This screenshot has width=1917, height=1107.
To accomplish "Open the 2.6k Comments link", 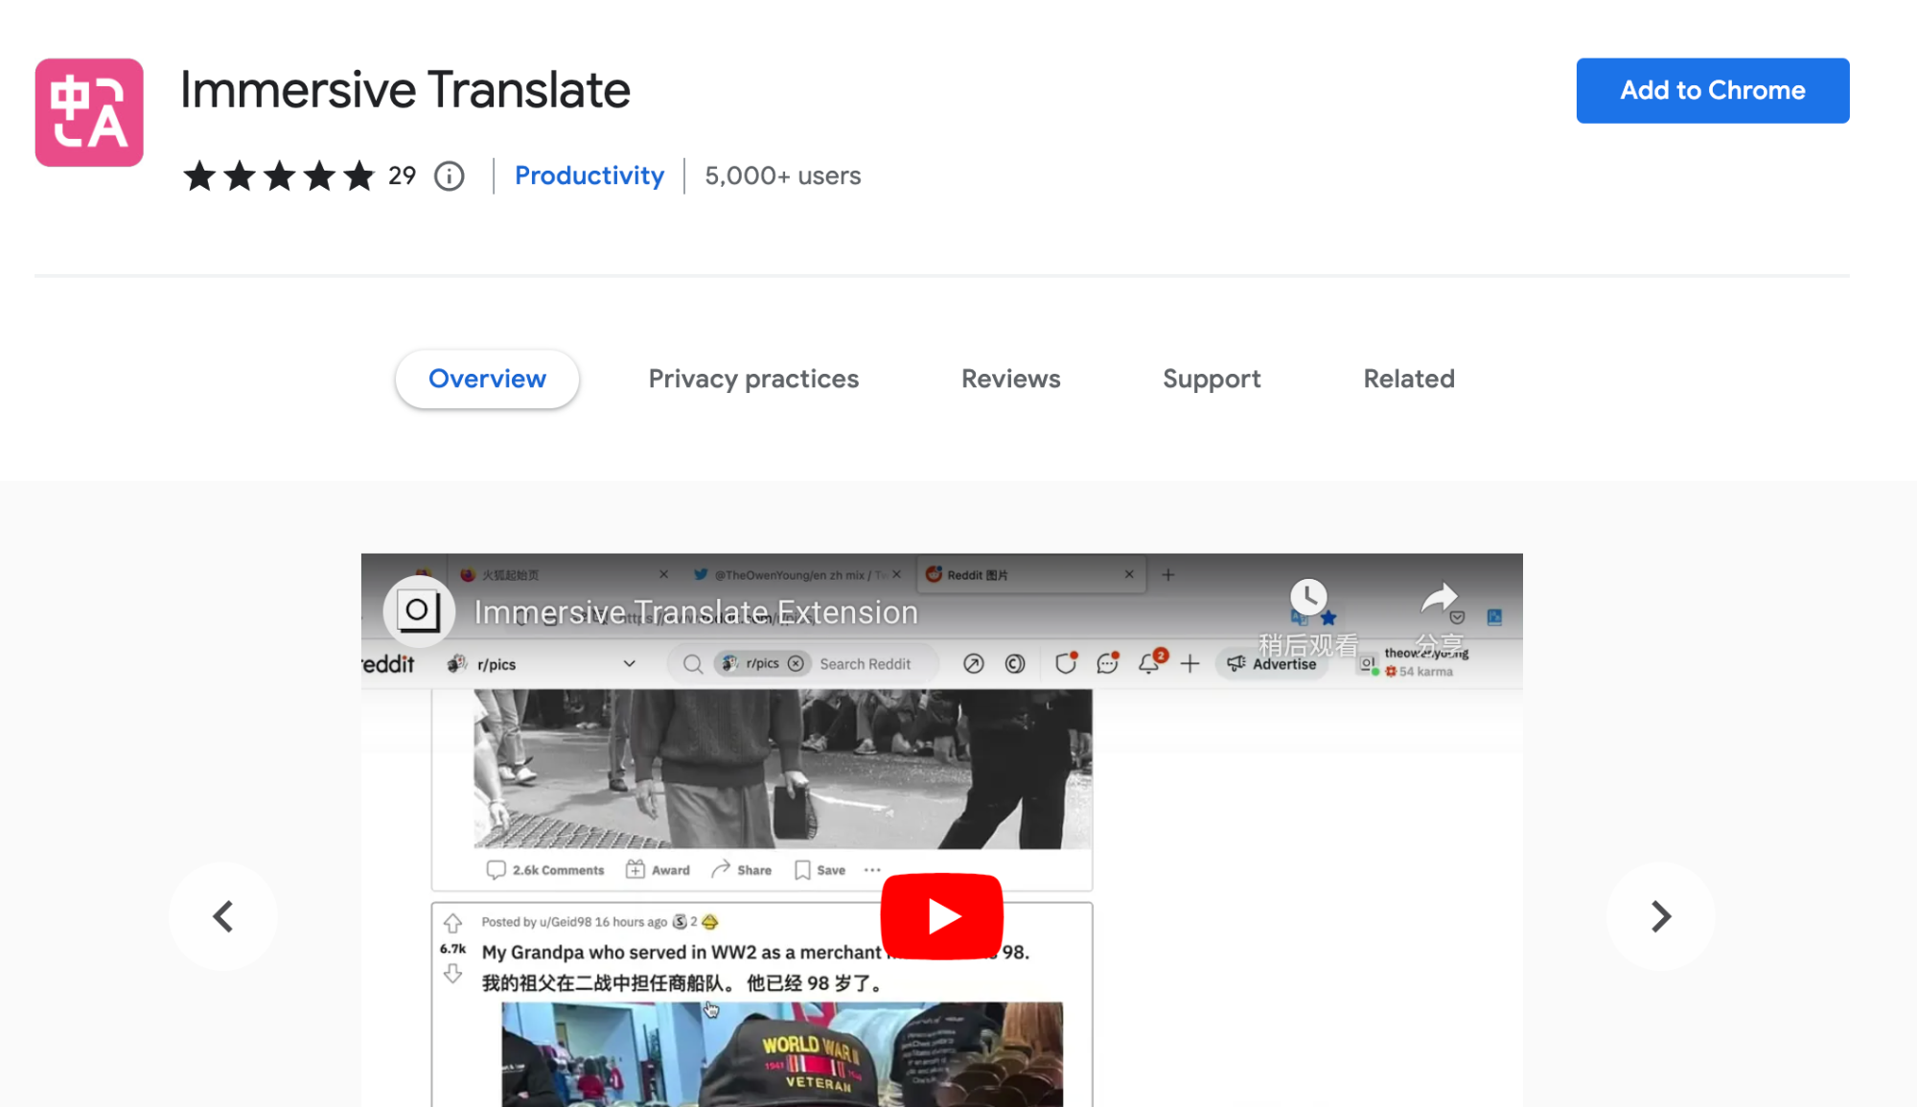I will [x=545, y=869].
